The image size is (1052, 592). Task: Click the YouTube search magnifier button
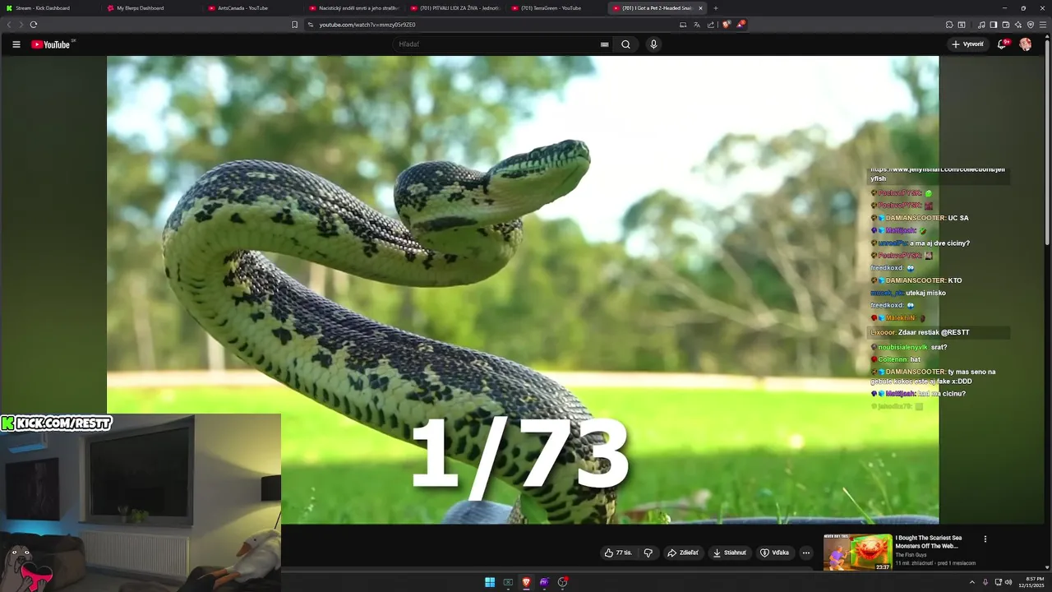click(x=625, y=44)
